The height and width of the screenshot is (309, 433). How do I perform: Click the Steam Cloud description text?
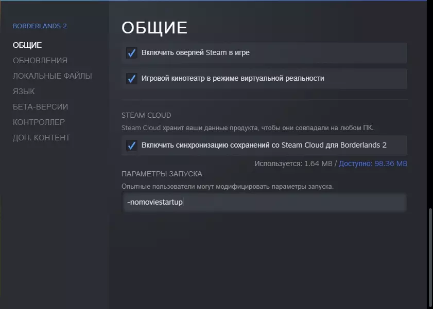248,128
